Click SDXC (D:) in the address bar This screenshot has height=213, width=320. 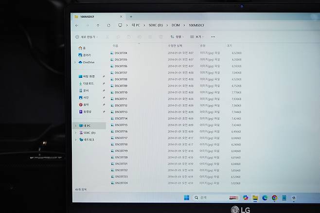point(156,25)
